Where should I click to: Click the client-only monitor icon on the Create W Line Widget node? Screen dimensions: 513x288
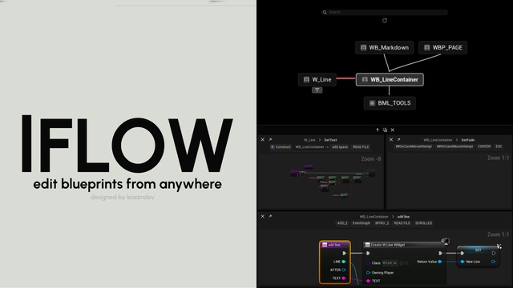click(x=446, y=242)
